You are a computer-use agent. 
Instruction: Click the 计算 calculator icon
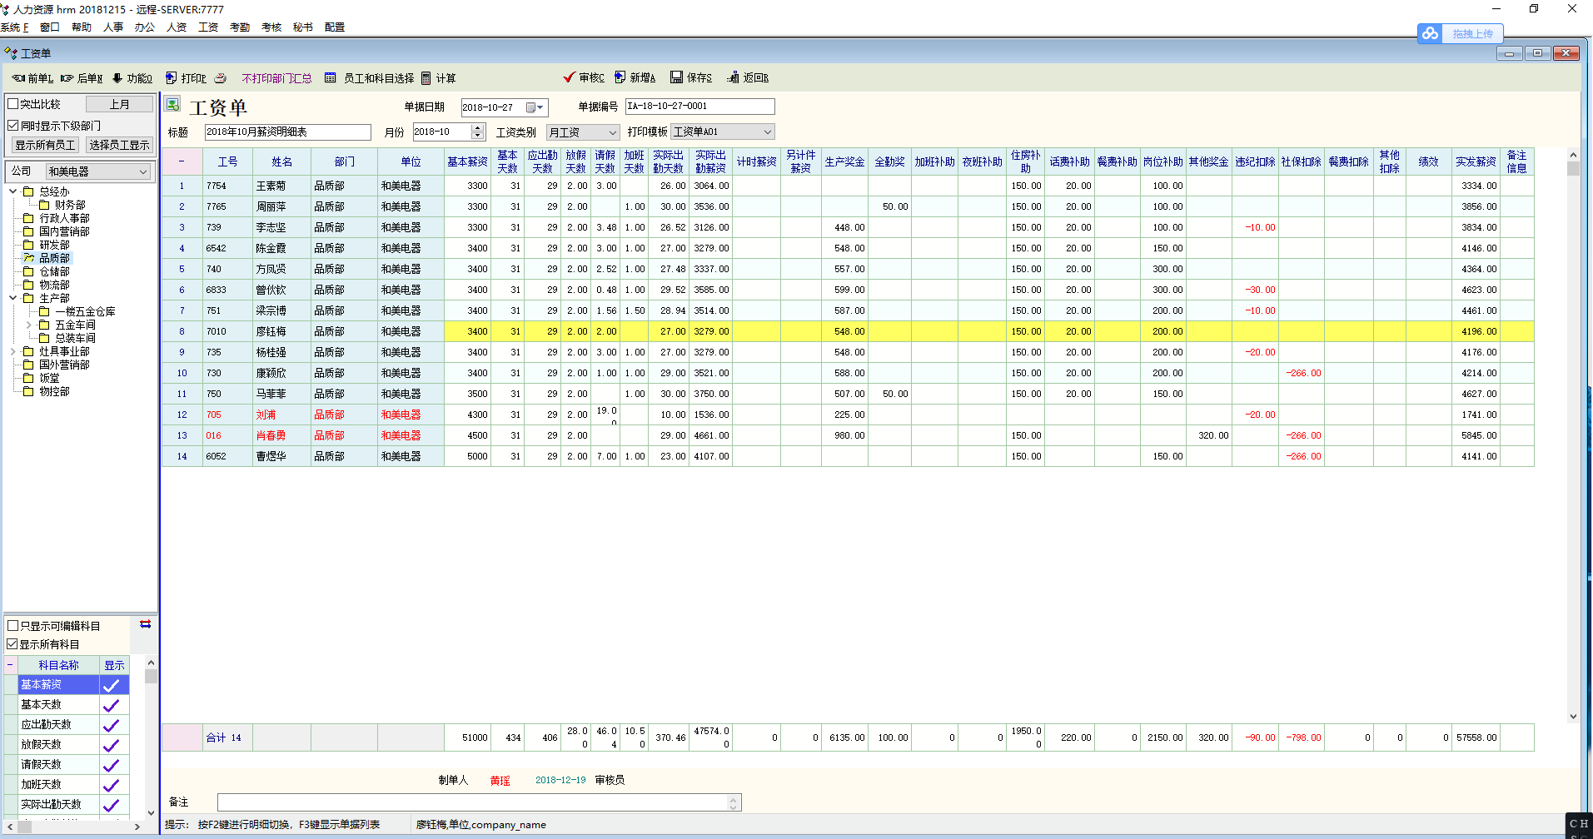click(426, 78)
